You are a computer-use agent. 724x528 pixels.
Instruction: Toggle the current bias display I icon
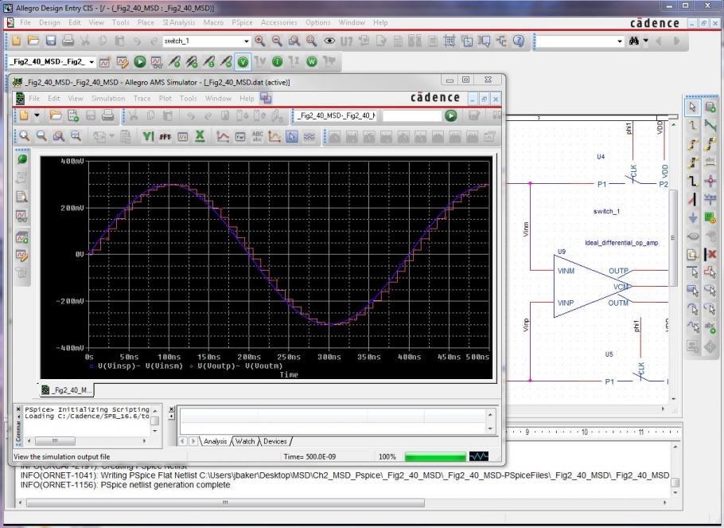[277, 61]
